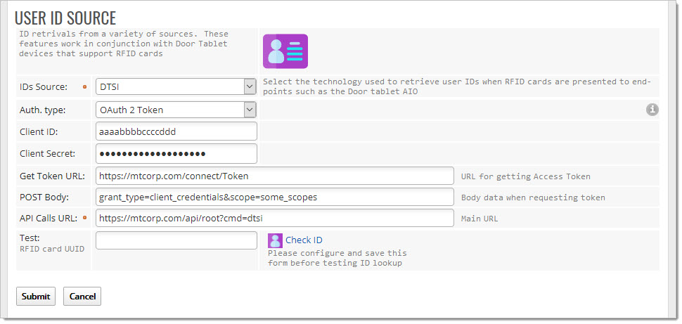Screen dimensions: 682x324
Task: Click the POST Body input field
Action: coord(274,197)
